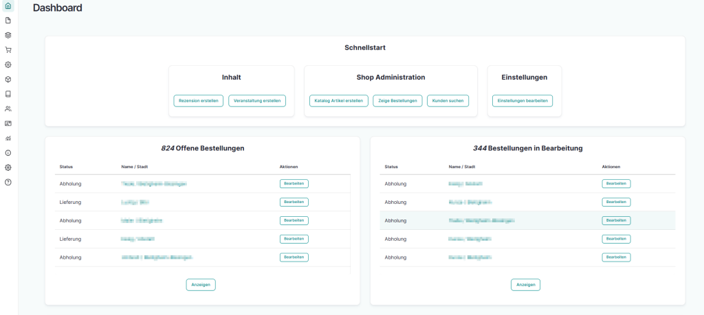Select the bar chart statistics sidebar icon
704x315 pixels.
coord(8,138)
